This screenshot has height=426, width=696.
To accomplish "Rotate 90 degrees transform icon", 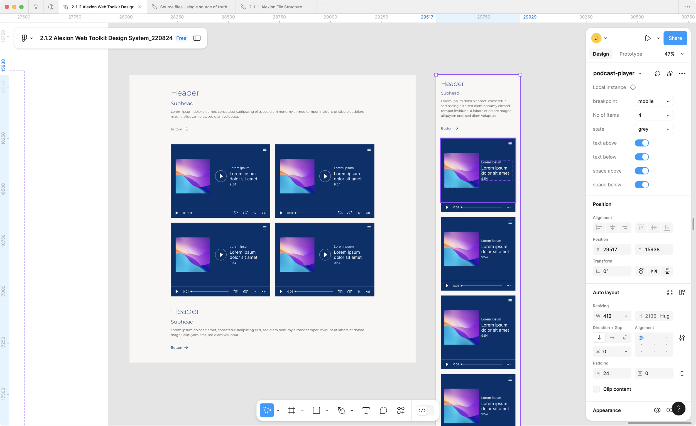I will tap(641, 271).
